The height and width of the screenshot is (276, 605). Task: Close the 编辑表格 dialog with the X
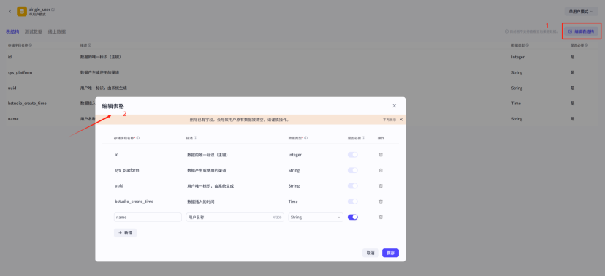click(x=394, y=106)
